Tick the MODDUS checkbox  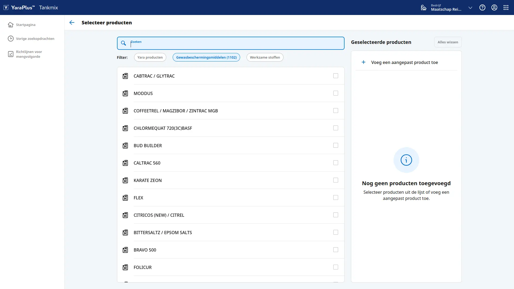coord(336,93)
